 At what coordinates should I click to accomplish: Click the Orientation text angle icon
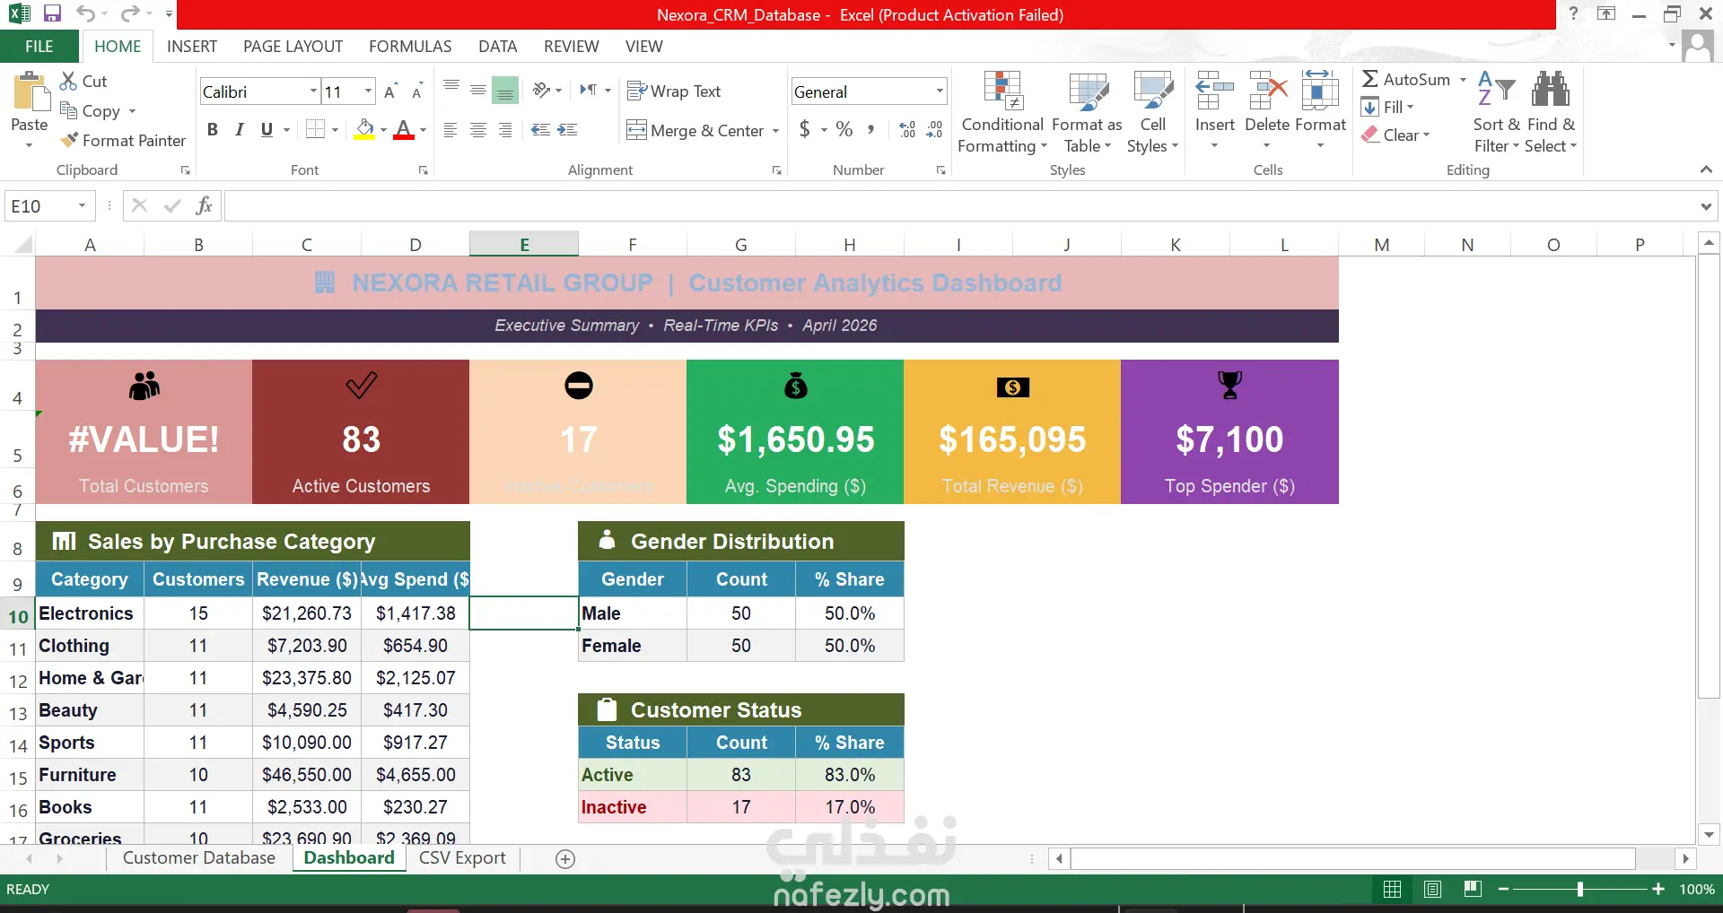coord(541,90)
